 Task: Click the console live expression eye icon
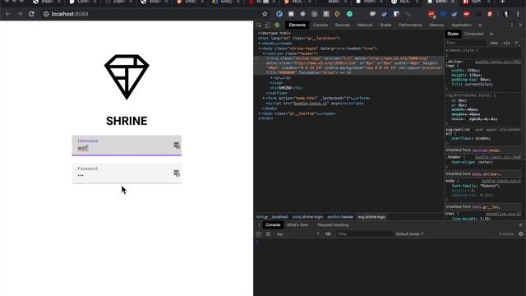[328, 234]
